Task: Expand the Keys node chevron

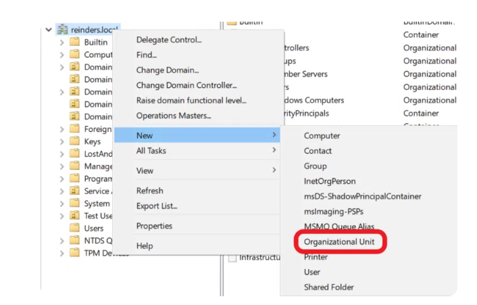Action: click(x=62, y=141)
